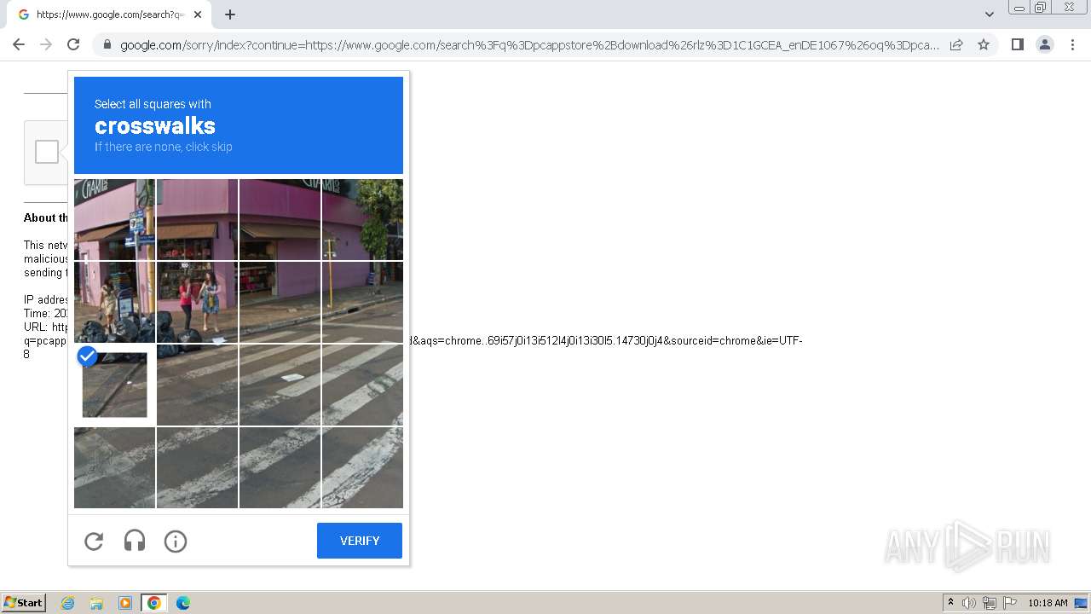This screenshot has height=614, width=1091.
Task: Show hidden system tray icons
Action: coord(951,603)
